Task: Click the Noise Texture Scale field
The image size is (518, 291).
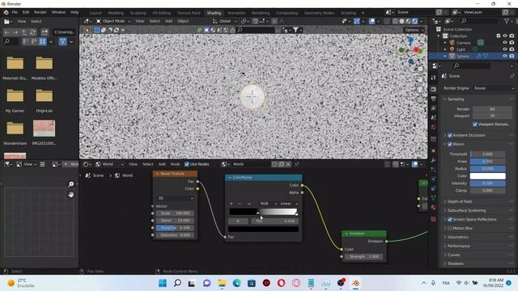Action: coord(175,213)
